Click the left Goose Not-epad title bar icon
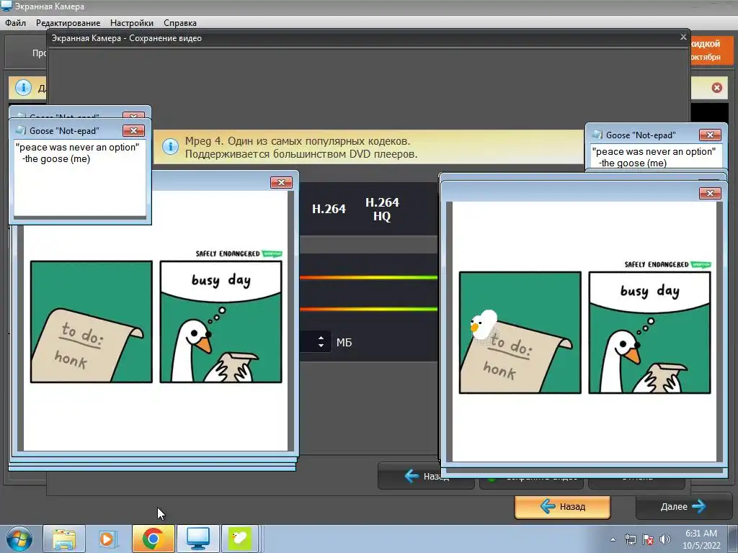 tap(21, 130)
